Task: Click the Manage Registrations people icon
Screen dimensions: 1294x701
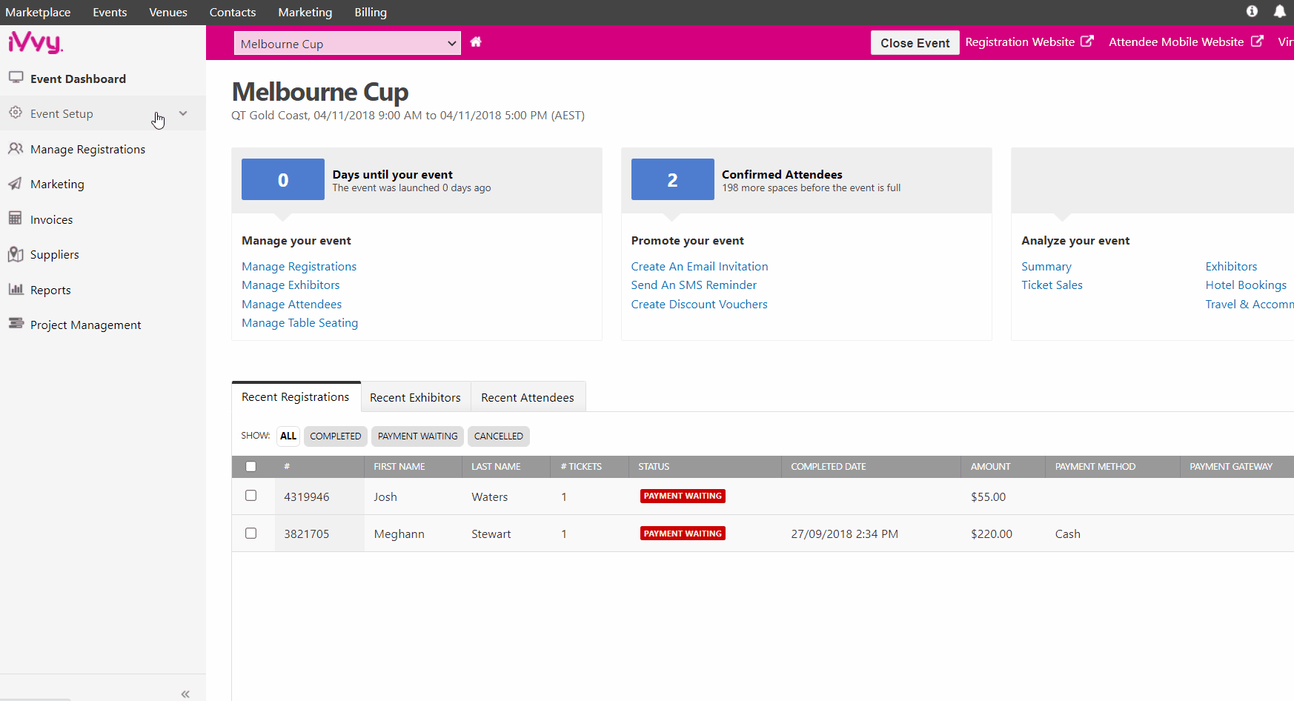Action: click(16, 148)
